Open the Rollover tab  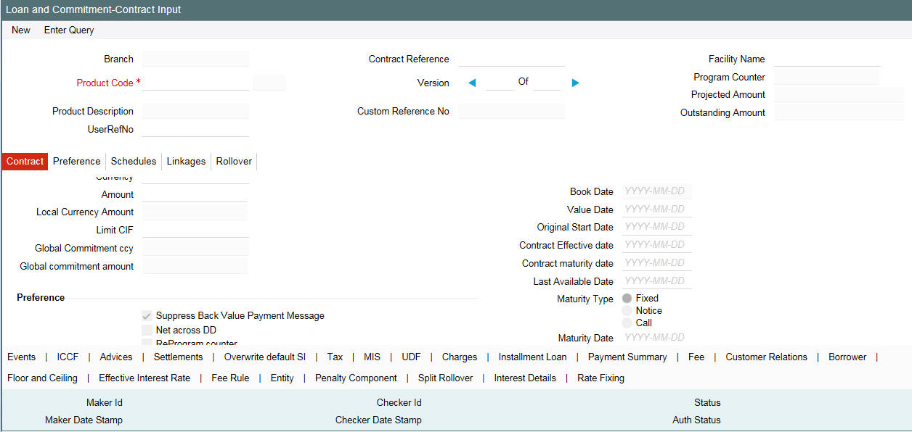[x=234, y=161]
